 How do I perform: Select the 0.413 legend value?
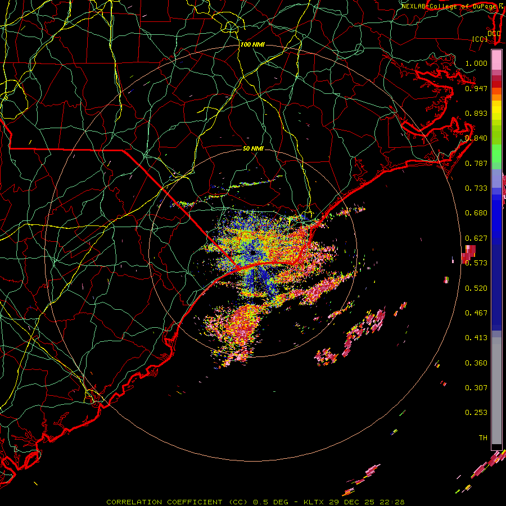click(x=476, y=337)
